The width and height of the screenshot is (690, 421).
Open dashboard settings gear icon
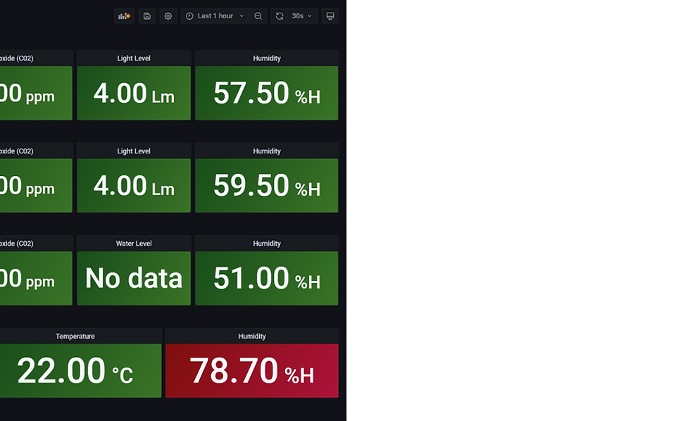point(168,16)
